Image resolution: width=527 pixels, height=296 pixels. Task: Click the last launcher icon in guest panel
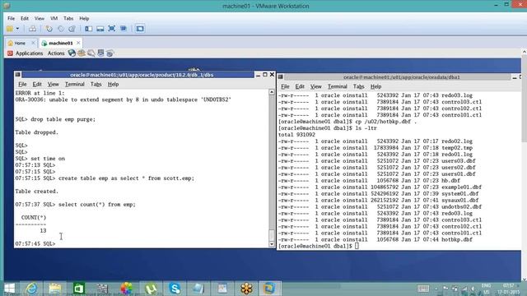[110, 53]
